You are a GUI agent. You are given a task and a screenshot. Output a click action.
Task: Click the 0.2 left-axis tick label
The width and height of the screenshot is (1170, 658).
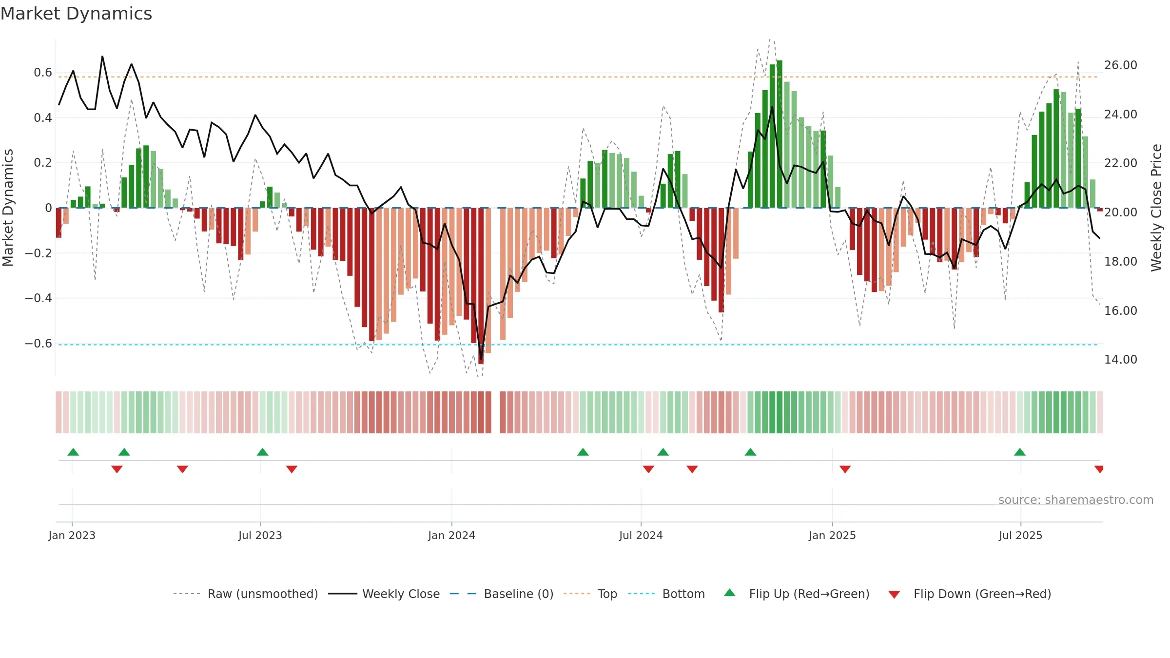coord(43,163)
